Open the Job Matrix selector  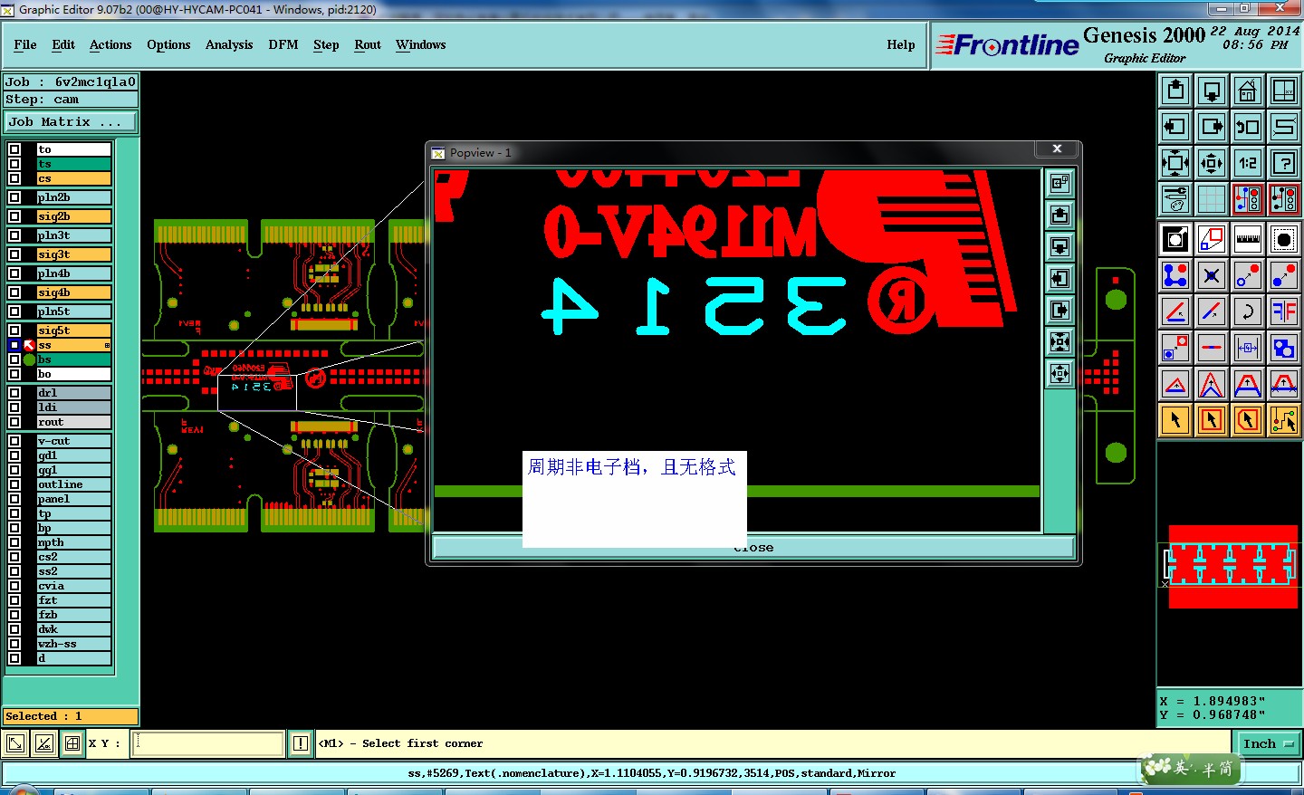71,121
